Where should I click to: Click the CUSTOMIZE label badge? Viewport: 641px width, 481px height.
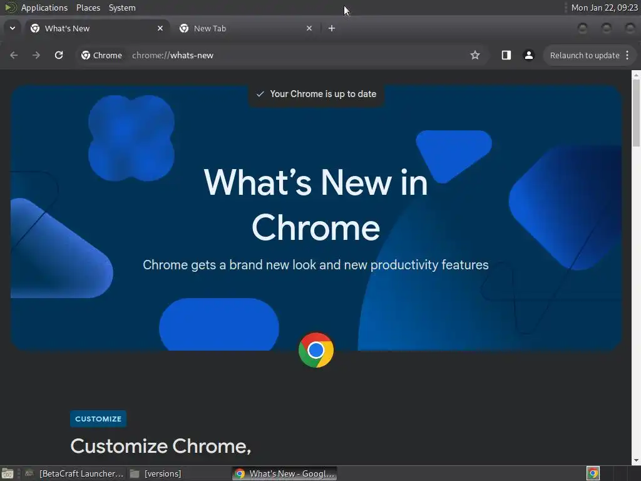coord(98,419)
